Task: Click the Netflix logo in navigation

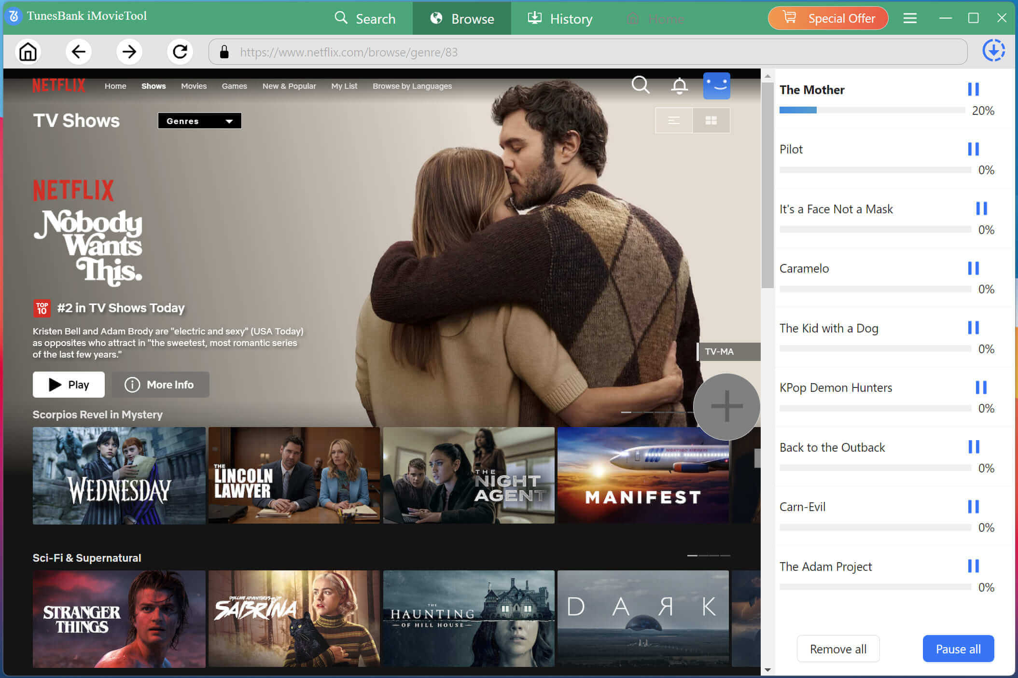Action: (59, 85)
